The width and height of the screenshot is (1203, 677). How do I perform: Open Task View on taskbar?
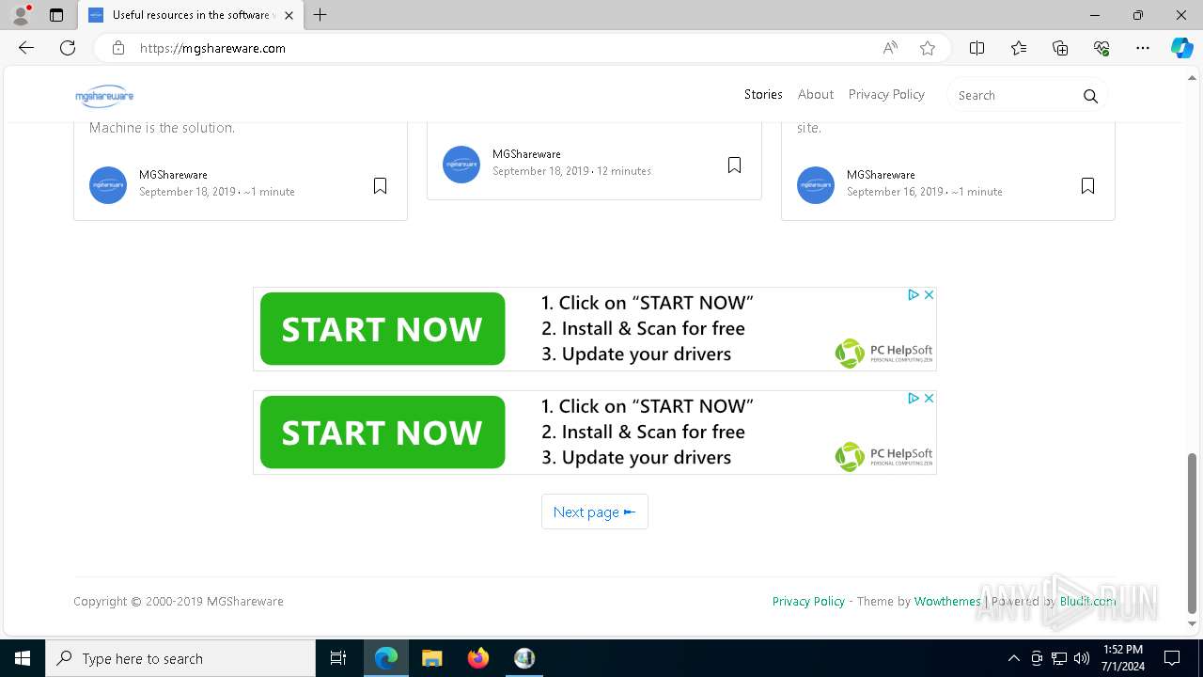[x=338, y=658]
